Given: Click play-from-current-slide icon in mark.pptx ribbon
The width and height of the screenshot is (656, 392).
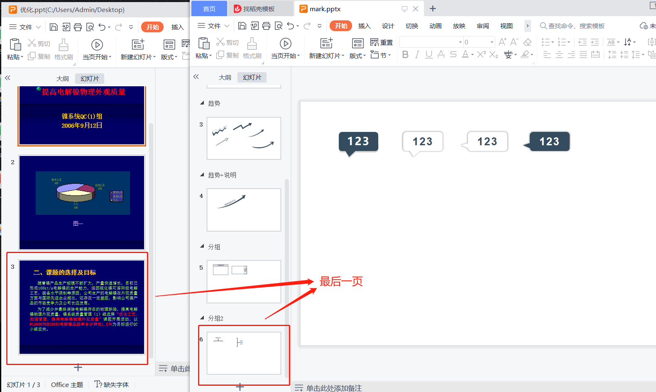Looking at the screenshot, I should coord(285,44).
